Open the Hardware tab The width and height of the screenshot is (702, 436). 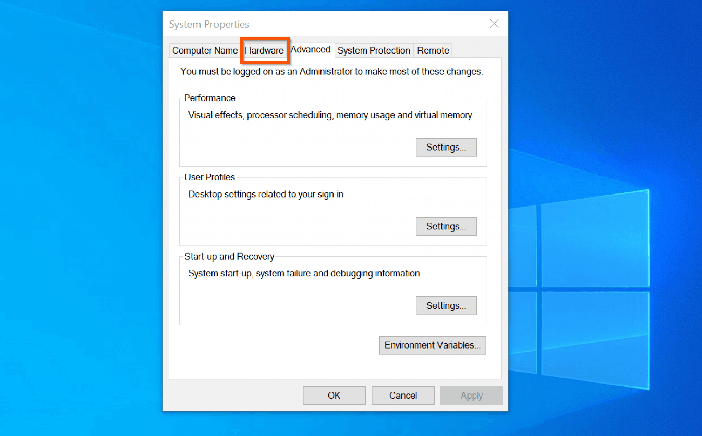point(264,50)
